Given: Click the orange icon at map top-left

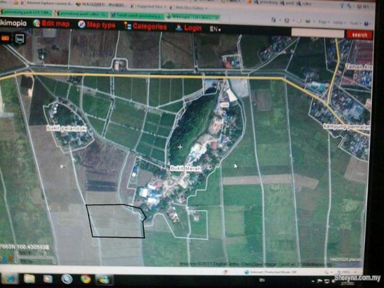Looking at the screenshot, I should pos(5,38).
